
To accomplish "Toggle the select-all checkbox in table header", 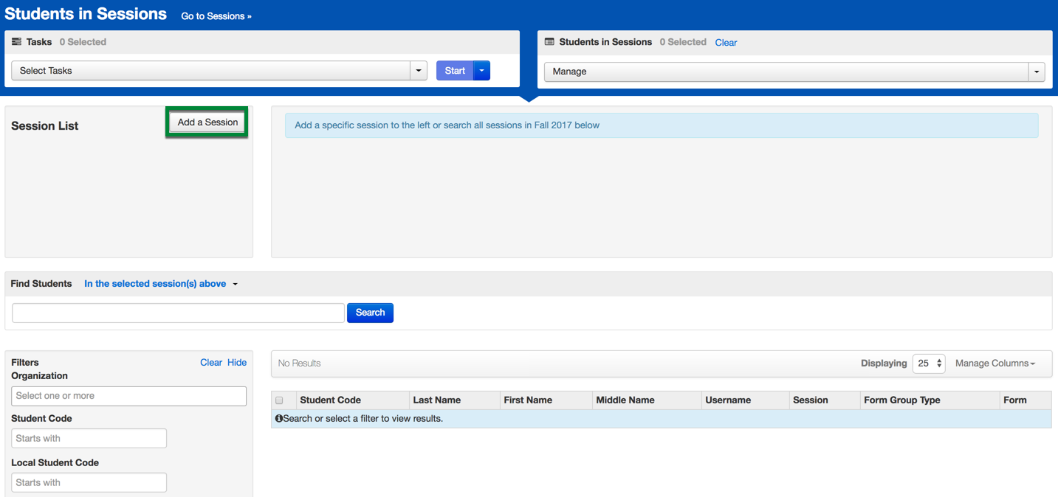I will (x=280, y=400).
